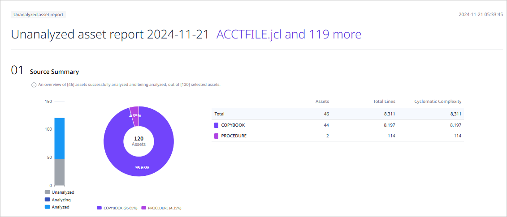Click the PROCEDURE color square in the table
Screen dimensions: 507x217
click(217, 136)
